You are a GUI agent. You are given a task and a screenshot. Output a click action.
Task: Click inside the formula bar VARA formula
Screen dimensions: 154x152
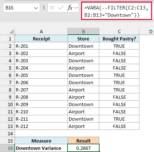click(x=116, y=11)
